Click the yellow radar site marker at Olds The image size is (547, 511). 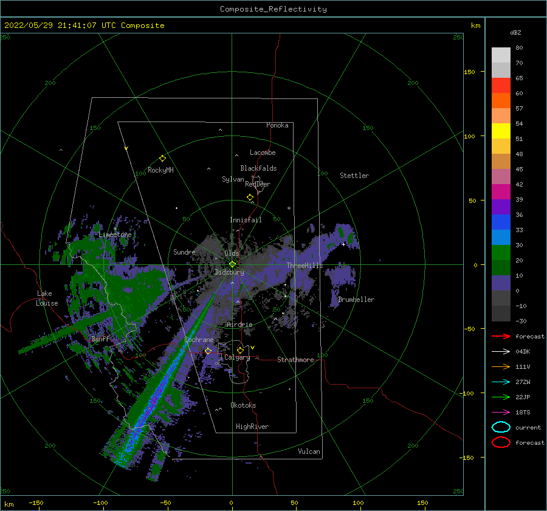click(x=232, y=264)
